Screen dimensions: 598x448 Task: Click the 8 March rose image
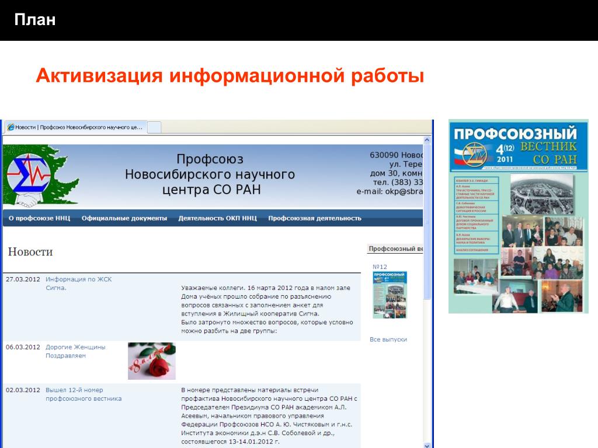[152, 360]
